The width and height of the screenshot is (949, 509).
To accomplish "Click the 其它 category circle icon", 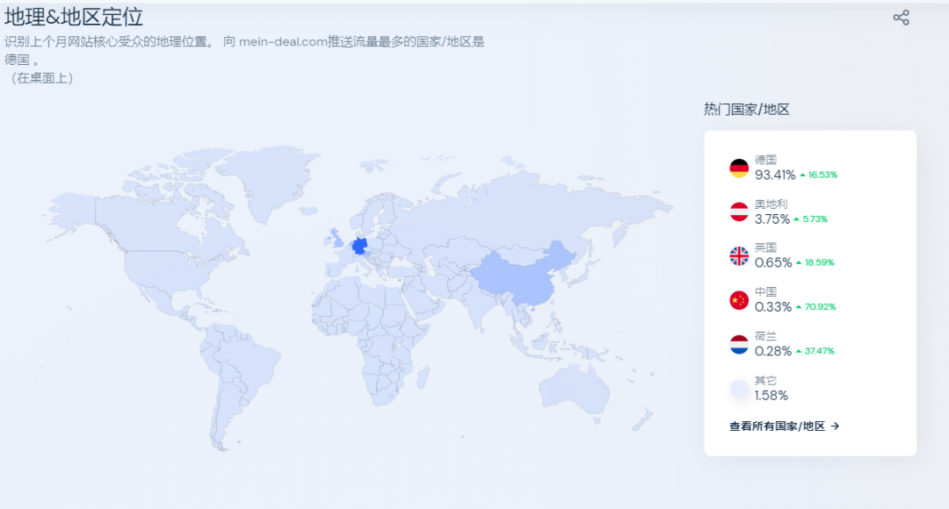I will (x=739, y=386).
